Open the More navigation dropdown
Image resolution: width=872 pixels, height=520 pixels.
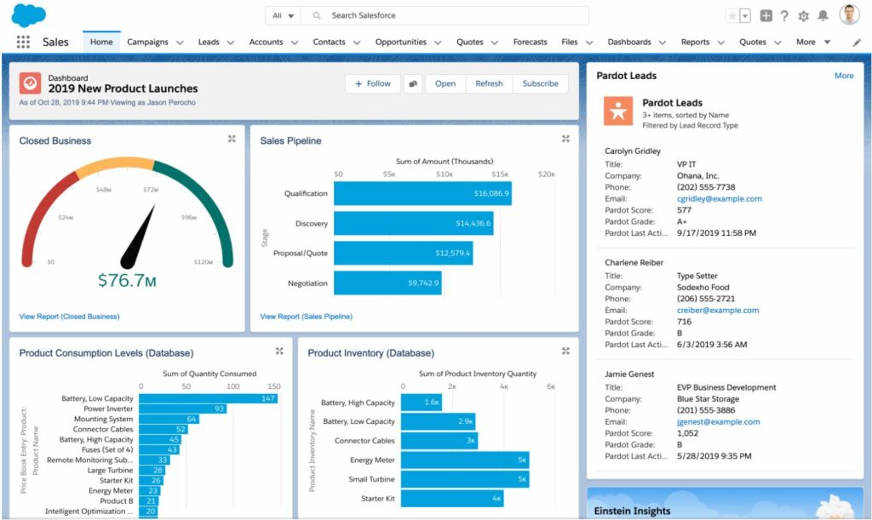click(813, 42)
